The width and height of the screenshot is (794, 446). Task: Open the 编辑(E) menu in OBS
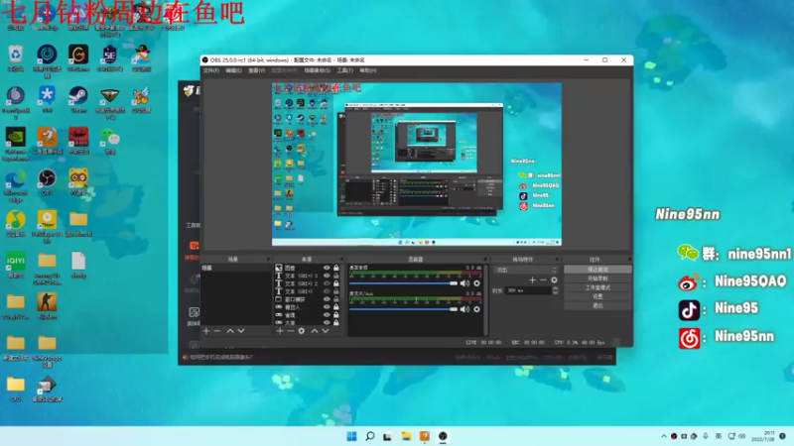click(233, 70)
